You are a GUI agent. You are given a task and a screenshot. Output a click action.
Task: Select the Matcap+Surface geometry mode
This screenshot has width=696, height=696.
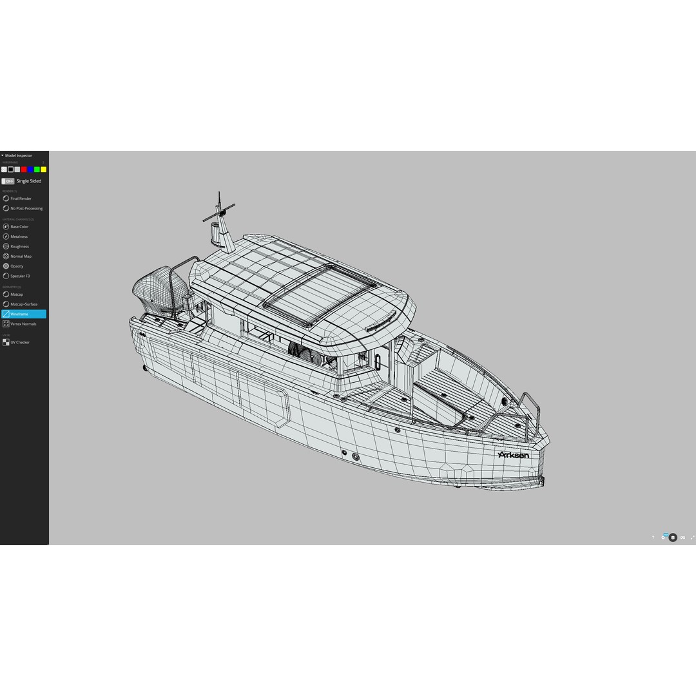(20, 304)
